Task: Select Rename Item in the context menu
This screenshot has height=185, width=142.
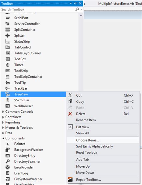Action: [103, 120]
